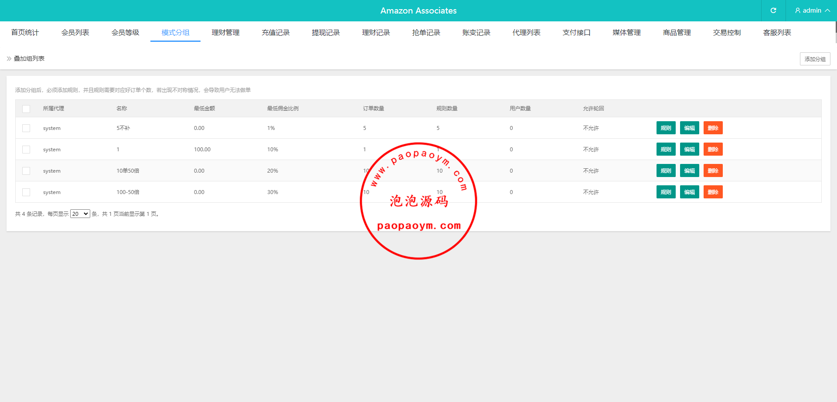Click the 添加分组 button

[815, 59]
